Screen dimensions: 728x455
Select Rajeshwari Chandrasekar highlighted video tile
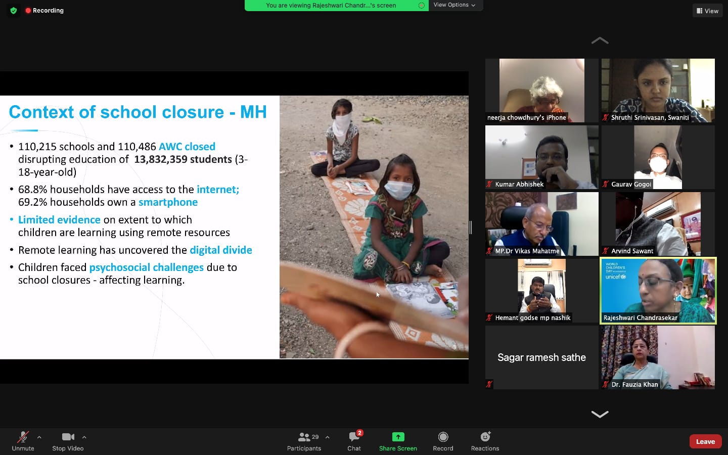click(658, 291)
